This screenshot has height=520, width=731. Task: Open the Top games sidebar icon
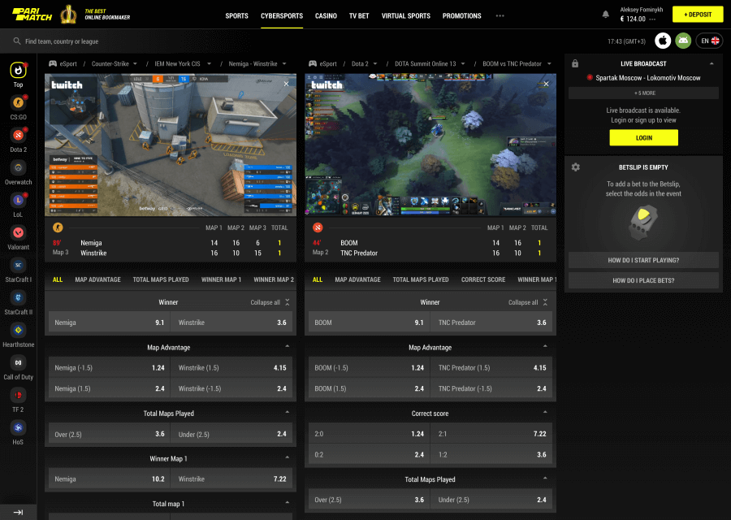pos(18,71)
